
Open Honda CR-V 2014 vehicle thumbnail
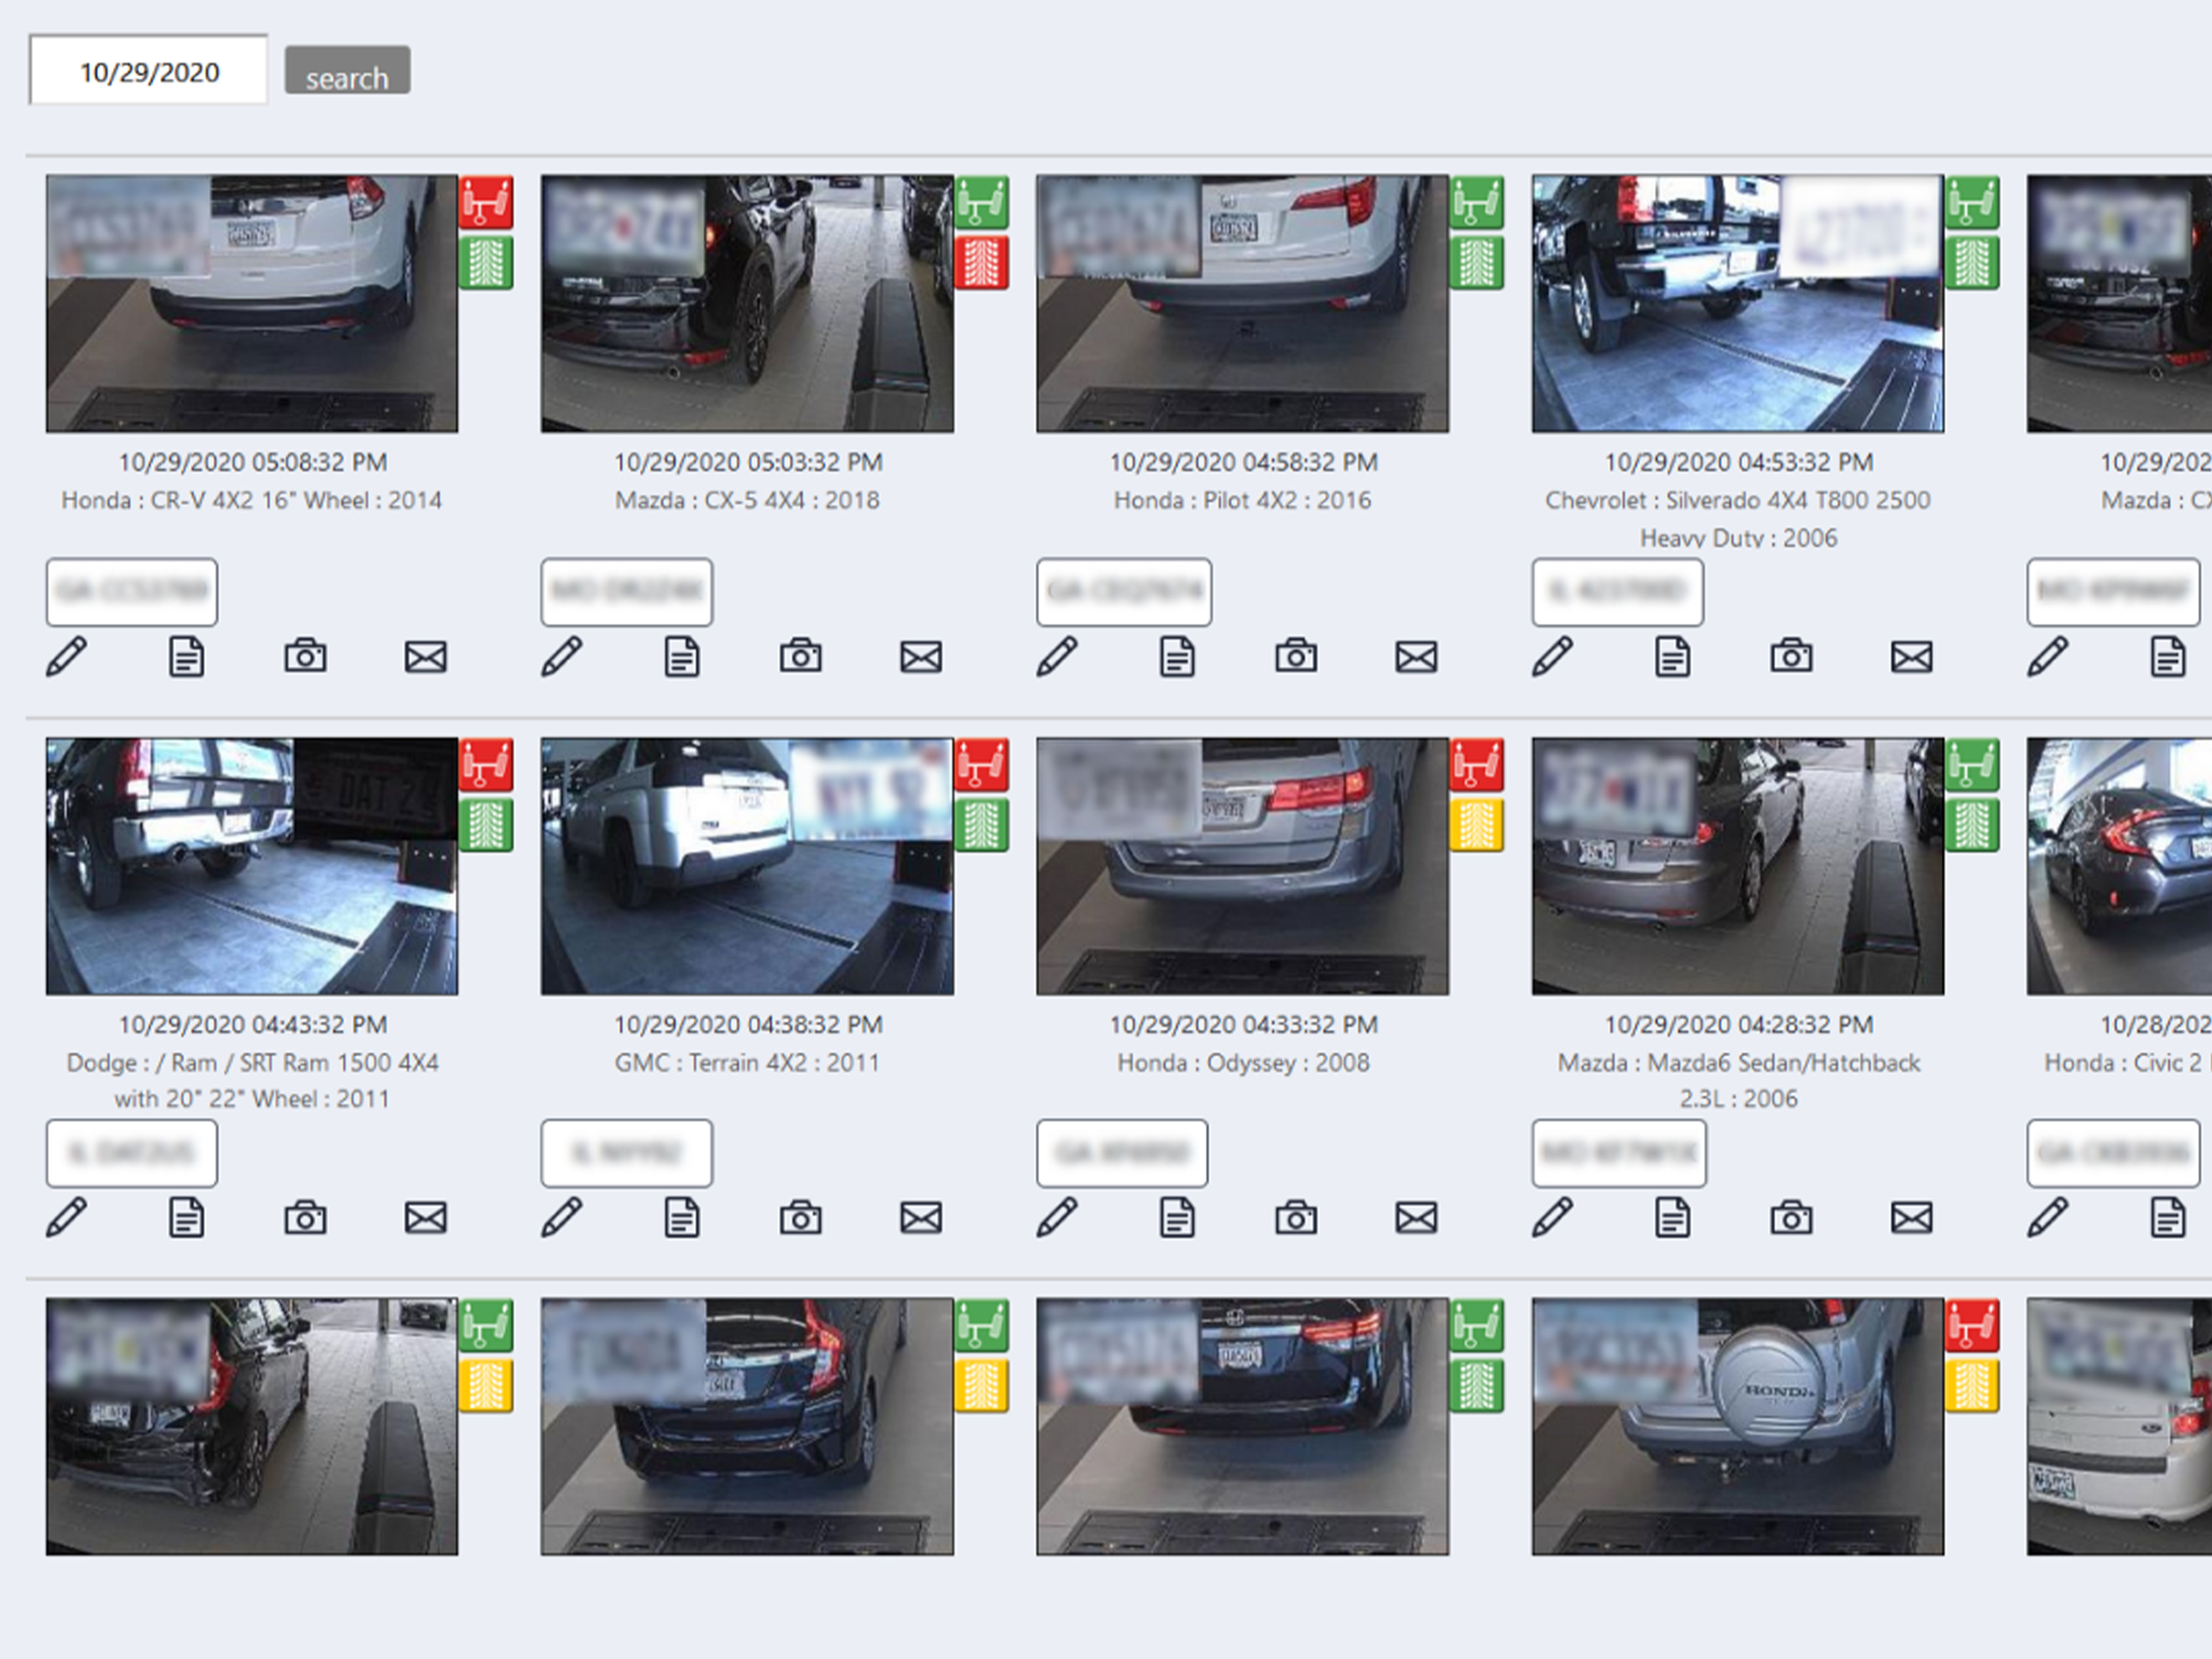pyautogui.click(x=252, y=304)
